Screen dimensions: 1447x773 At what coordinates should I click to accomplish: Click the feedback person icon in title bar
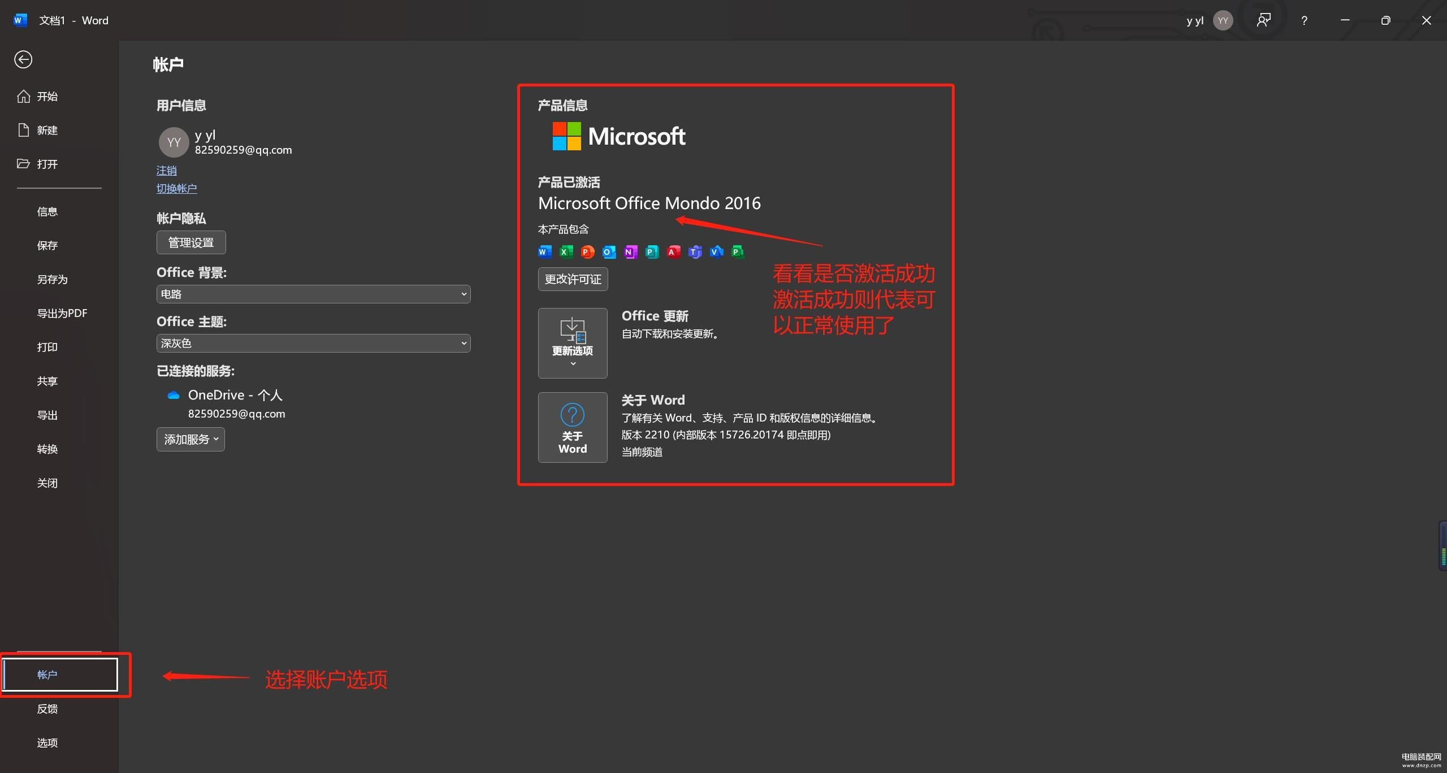pos(1264,20)
